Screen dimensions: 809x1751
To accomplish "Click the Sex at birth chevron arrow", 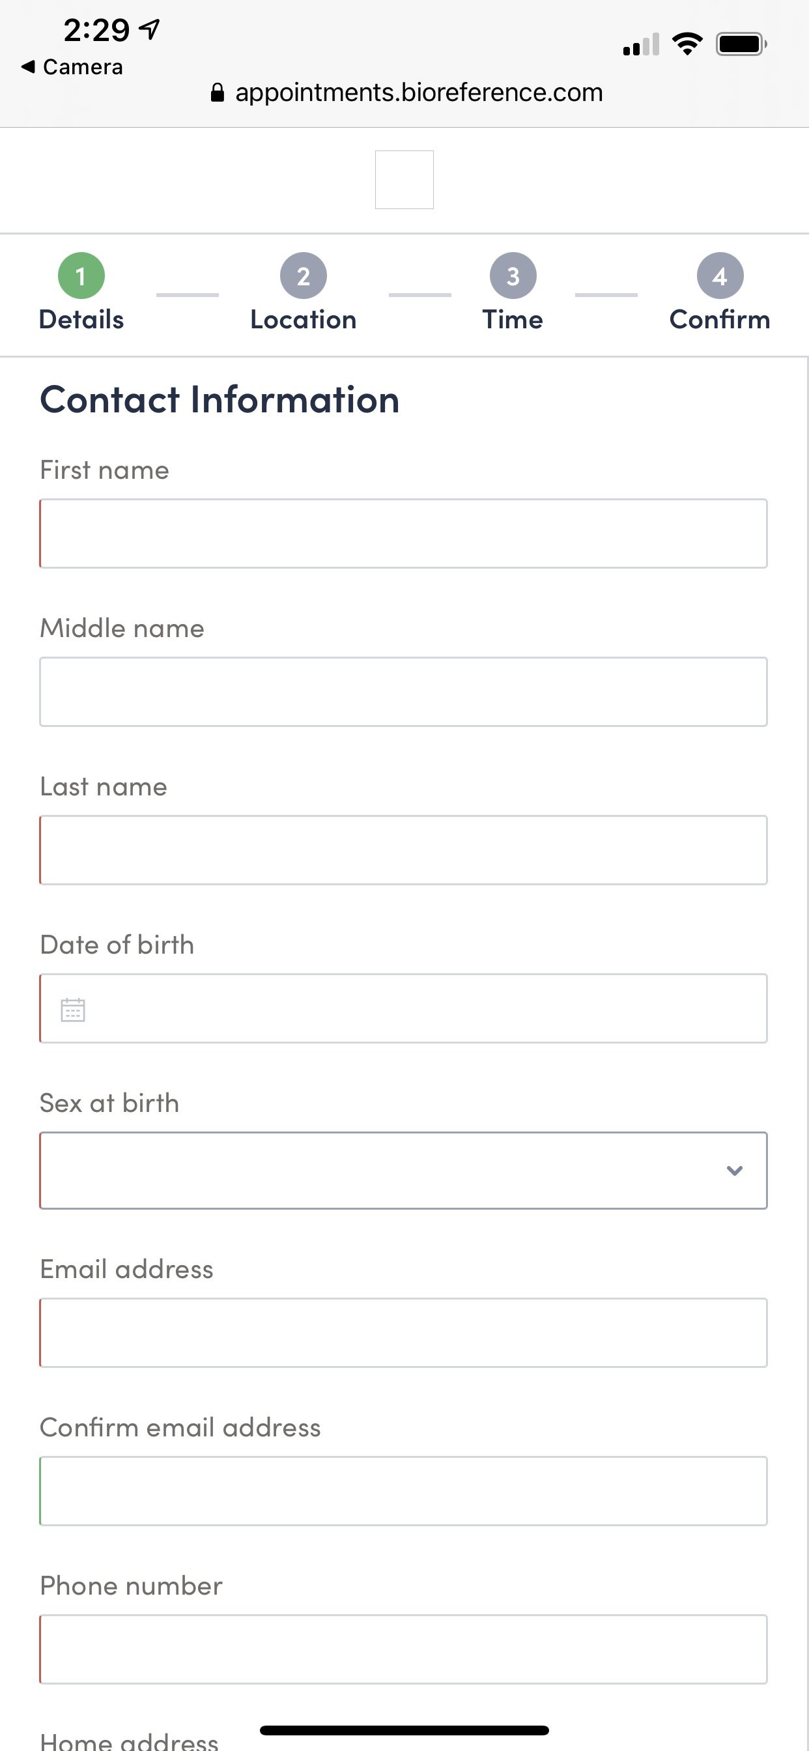I will [x=734, y=1171].
